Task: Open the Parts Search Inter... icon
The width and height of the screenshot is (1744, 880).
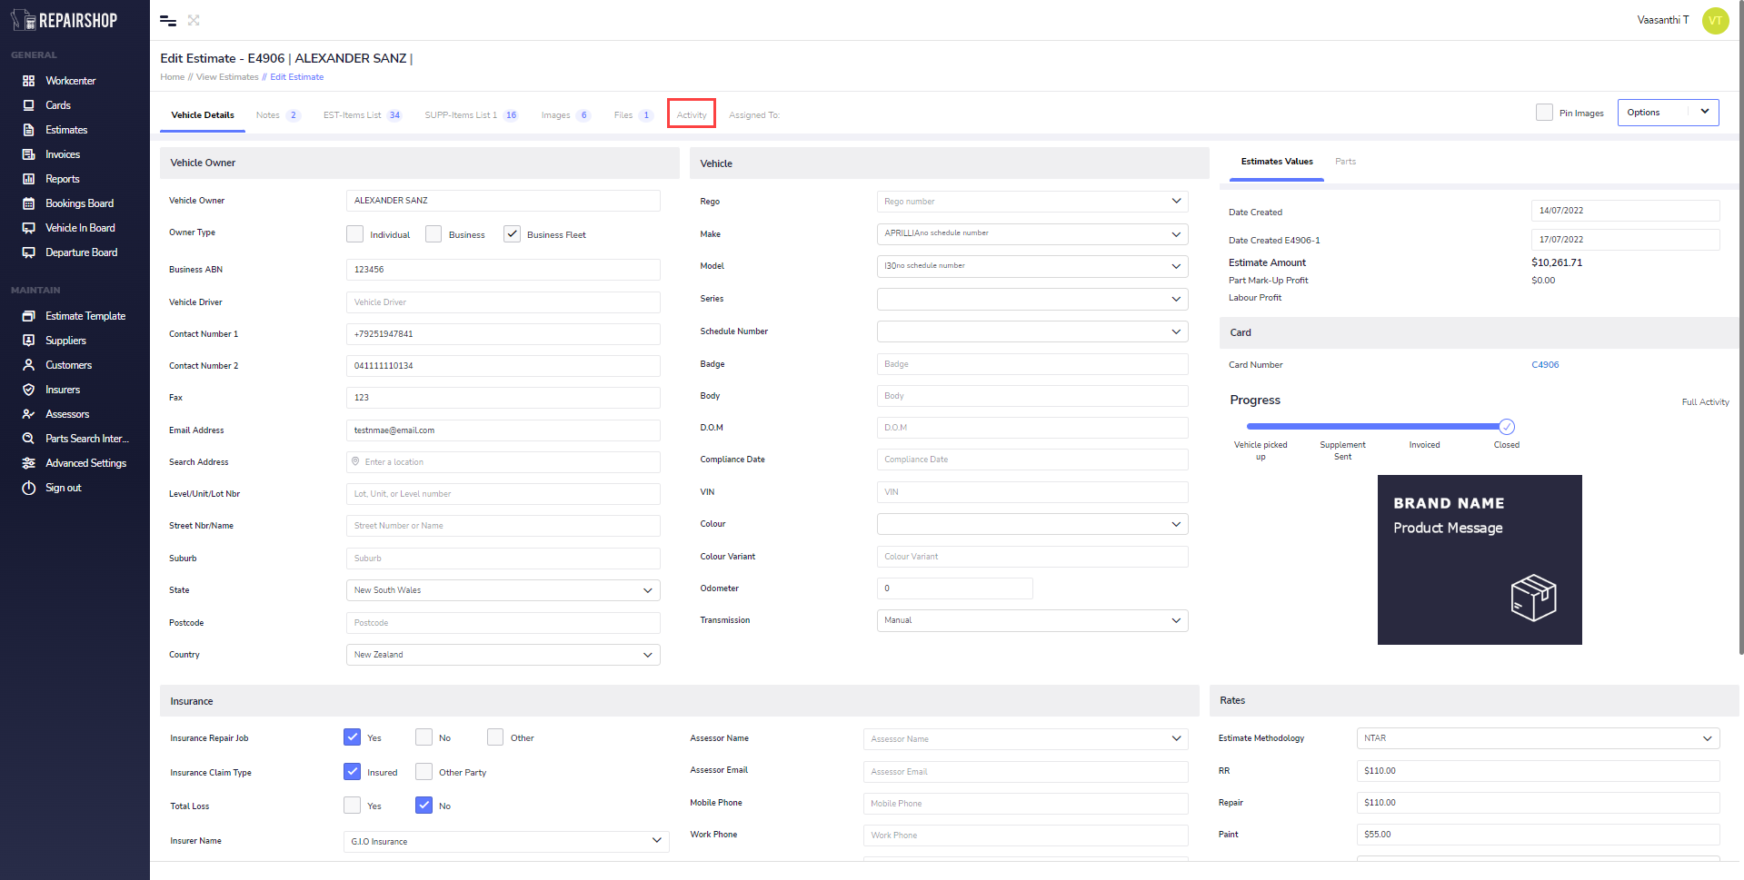Action: click(x=28, y=439)
